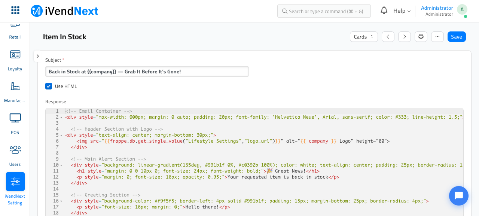The image size is (479, 216).
Task: Open the Users module icon
Action: click(x=15, y=150)
